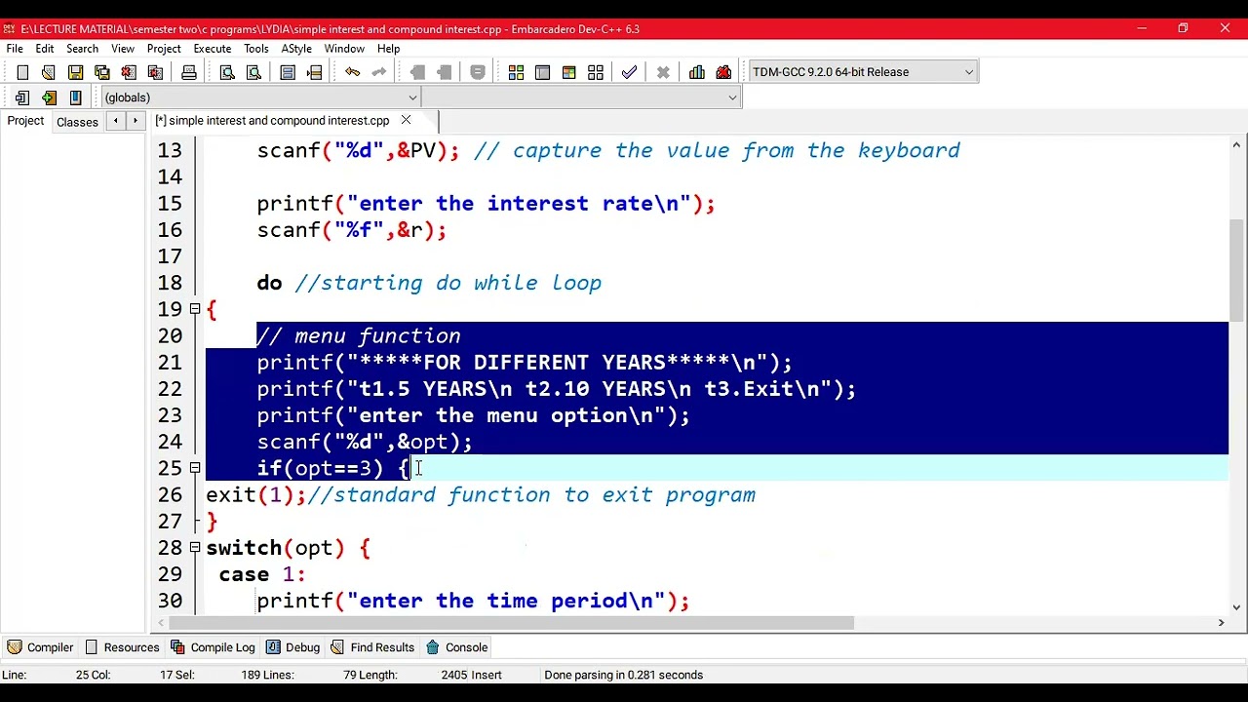
Task: Save the current file via floppy icon
Action: 75,72
